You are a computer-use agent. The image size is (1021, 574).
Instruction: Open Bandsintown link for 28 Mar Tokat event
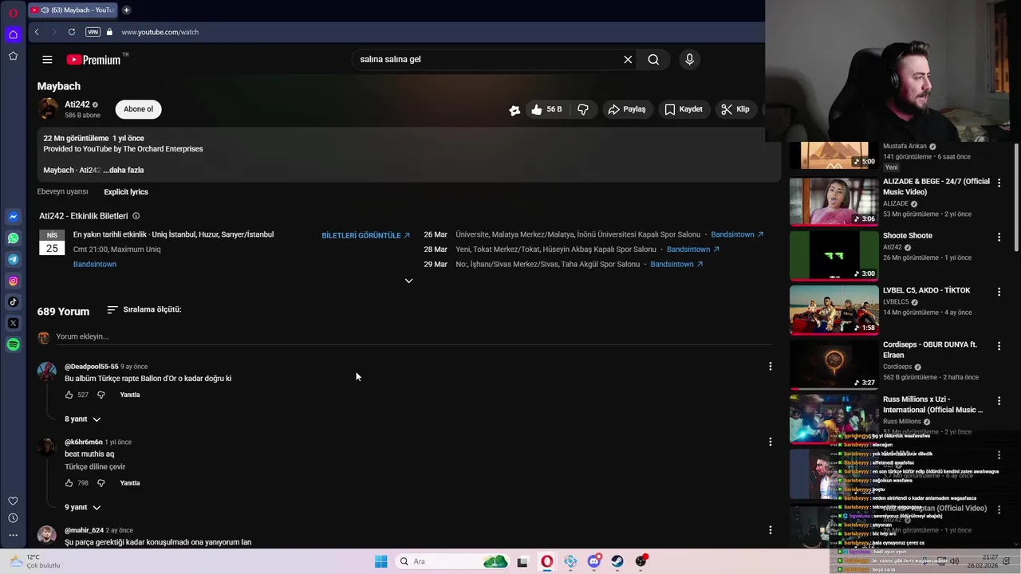(x=693, y=250)
